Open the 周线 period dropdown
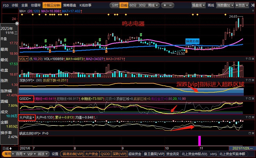Viewport: 256px width, 158px height. coord(153,5)
